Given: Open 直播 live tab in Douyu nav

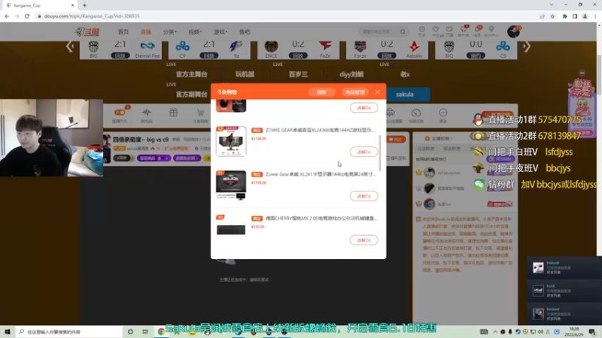Looking at the screenshot, I should click(x=146, y=32).
